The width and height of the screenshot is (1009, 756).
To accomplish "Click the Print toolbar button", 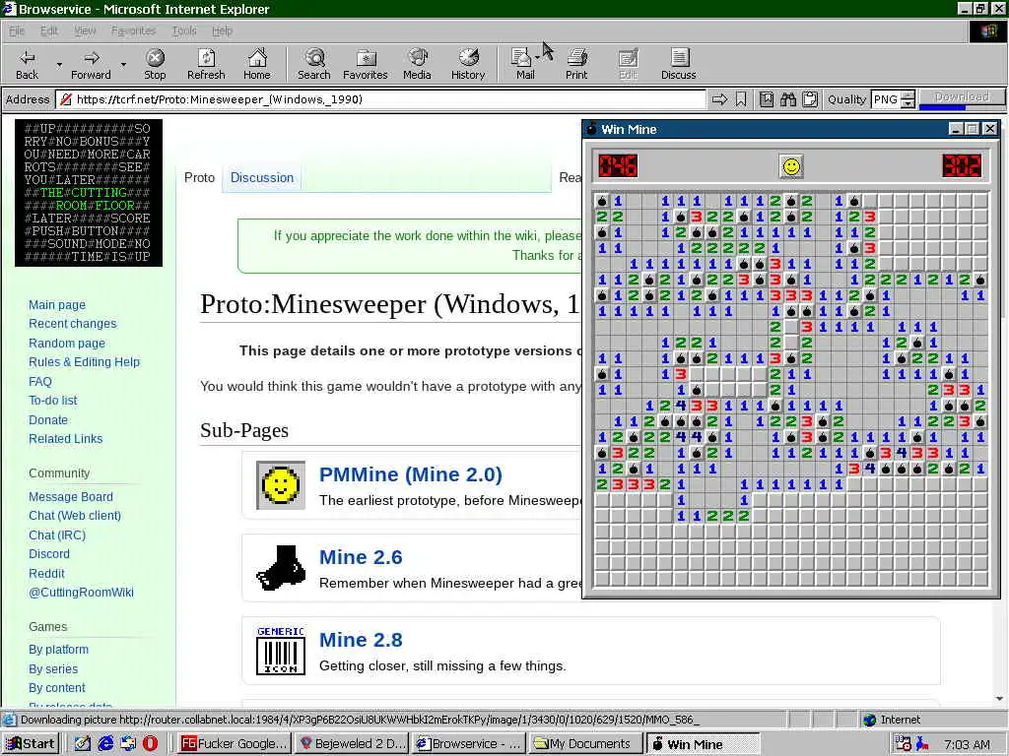I will [x=576, y=64].
